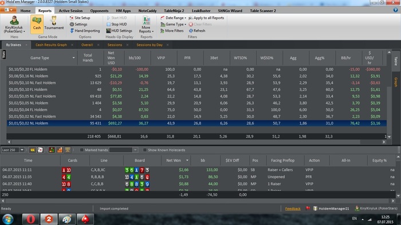Sort by Total Hands column header
The width and height of the screenshot is (401, 225).
point(88,58)
